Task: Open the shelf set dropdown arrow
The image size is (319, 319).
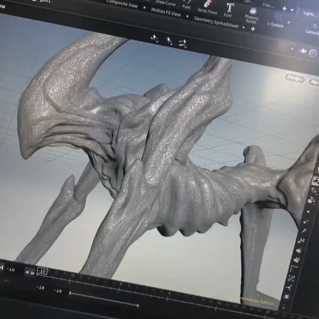Action: [292, 10]
